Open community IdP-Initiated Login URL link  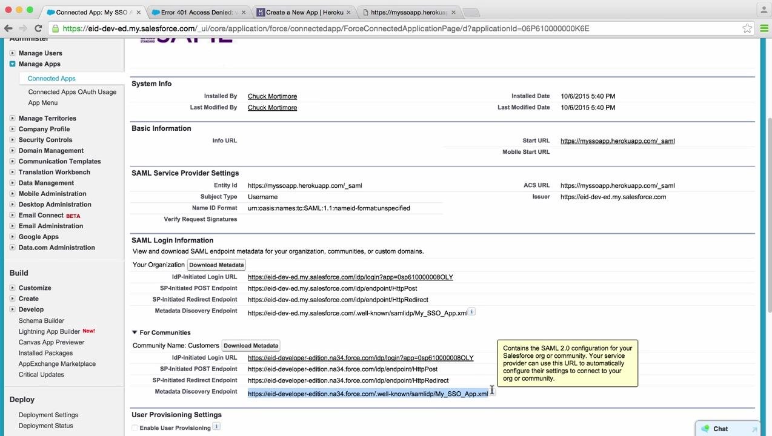tap(361, 358)
